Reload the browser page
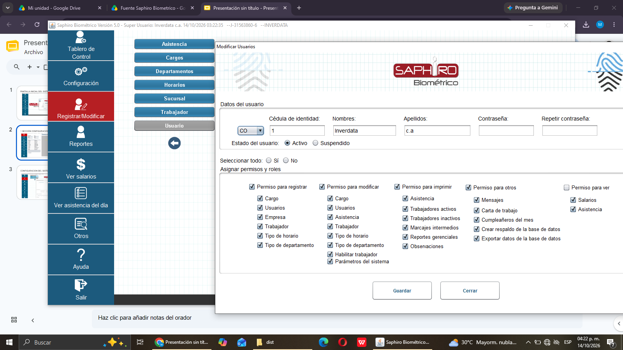623x350 pixels. pyautogui.click(x=37, y=24)
